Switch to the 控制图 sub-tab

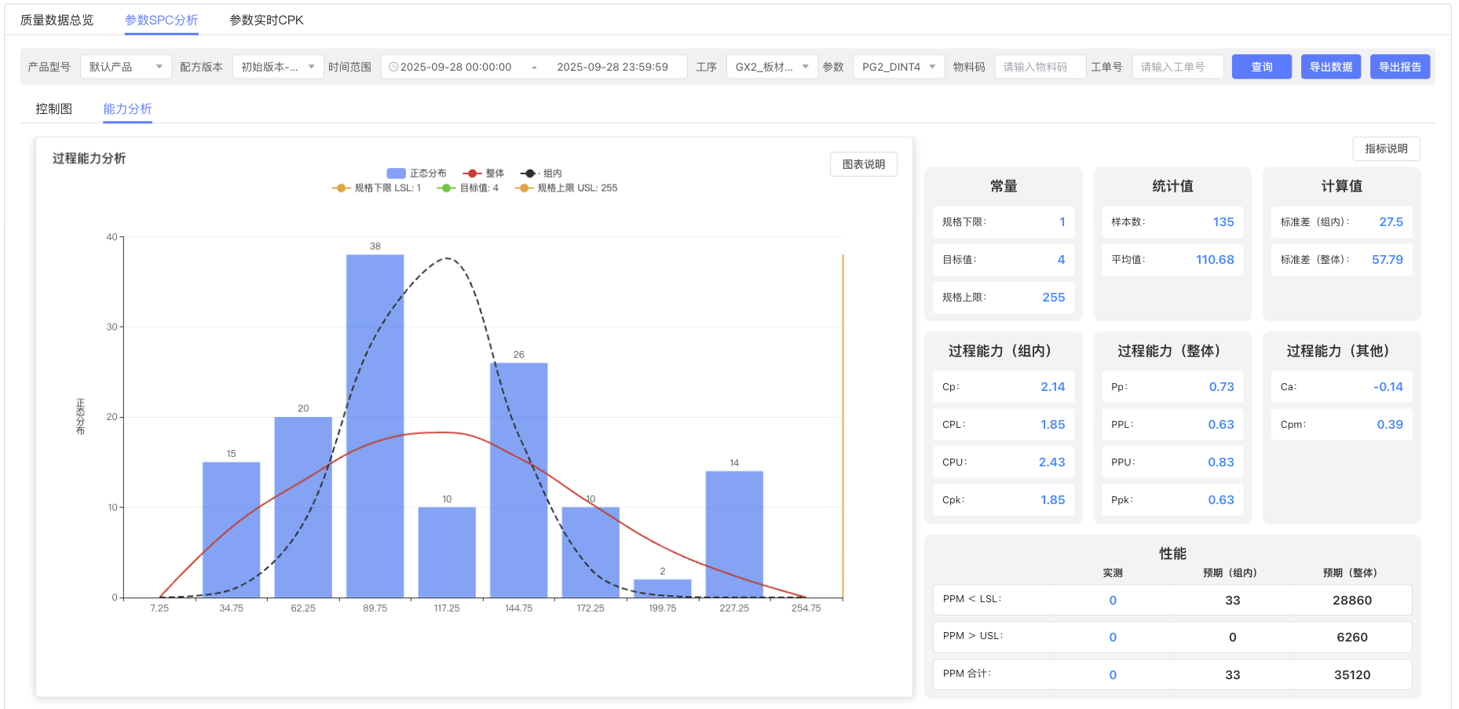tap(53, 109)
